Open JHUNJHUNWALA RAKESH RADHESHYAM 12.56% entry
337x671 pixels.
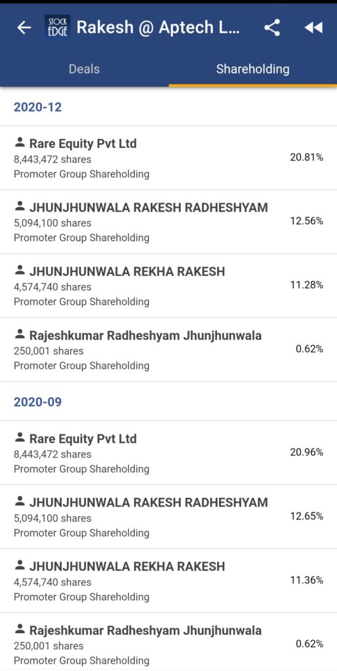coord(168,221)
